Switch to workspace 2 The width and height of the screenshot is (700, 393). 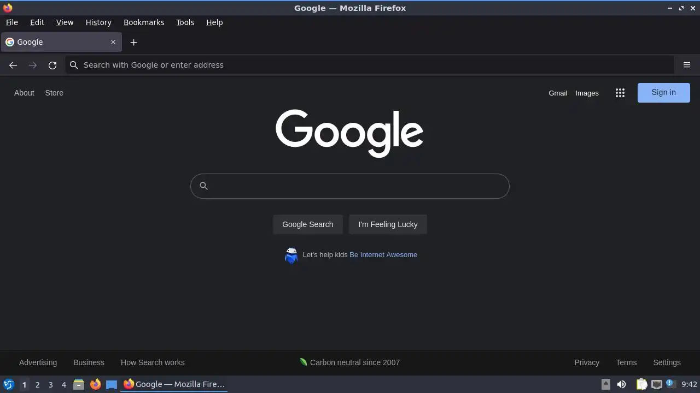[x=37, y=384]
